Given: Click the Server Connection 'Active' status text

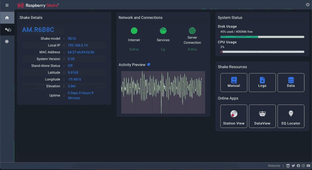Looking at the screenshot, I should [x=192, y=49].
